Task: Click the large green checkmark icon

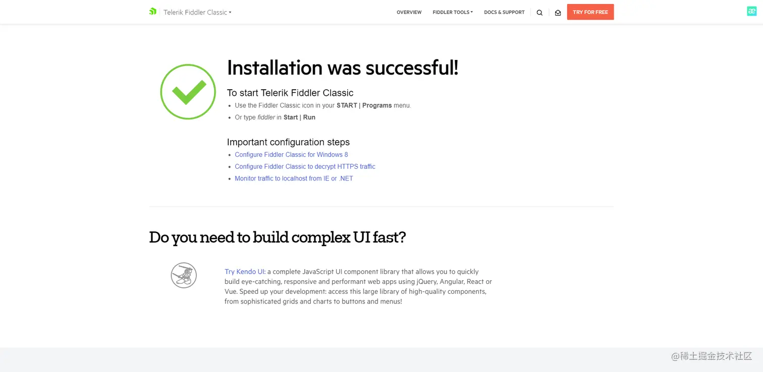Action: click(188, 92)
